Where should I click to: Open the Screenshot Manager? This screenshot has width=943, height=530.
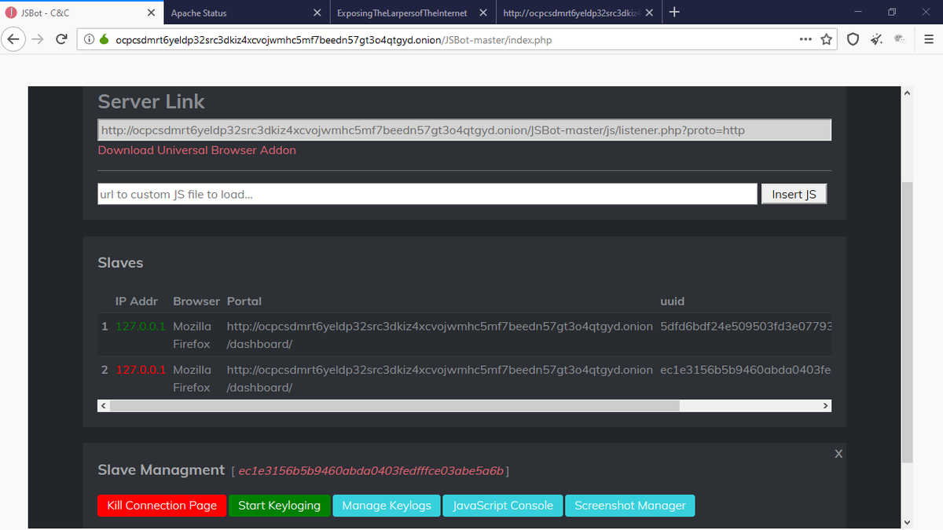point(630,506)
